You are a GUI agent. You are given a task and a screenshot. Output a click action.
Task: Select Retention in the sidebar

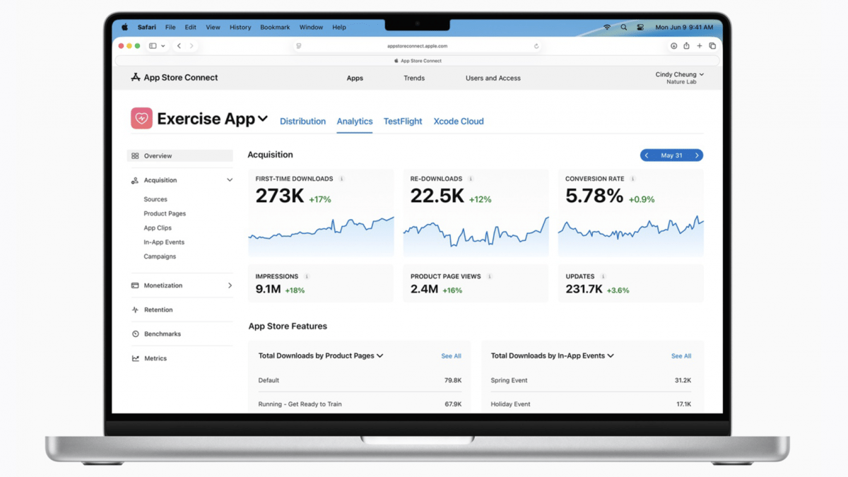(x=158, y=310)
